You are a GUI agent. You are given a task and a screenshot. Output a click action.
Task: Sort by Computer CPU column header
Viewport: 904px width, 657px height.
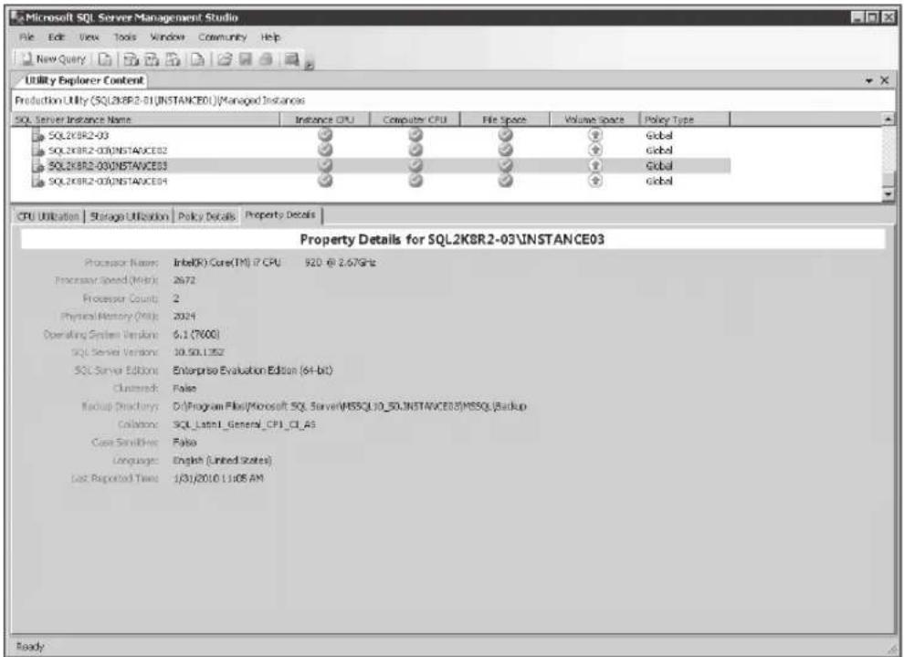pyautogui.click(x=415, y=120)
